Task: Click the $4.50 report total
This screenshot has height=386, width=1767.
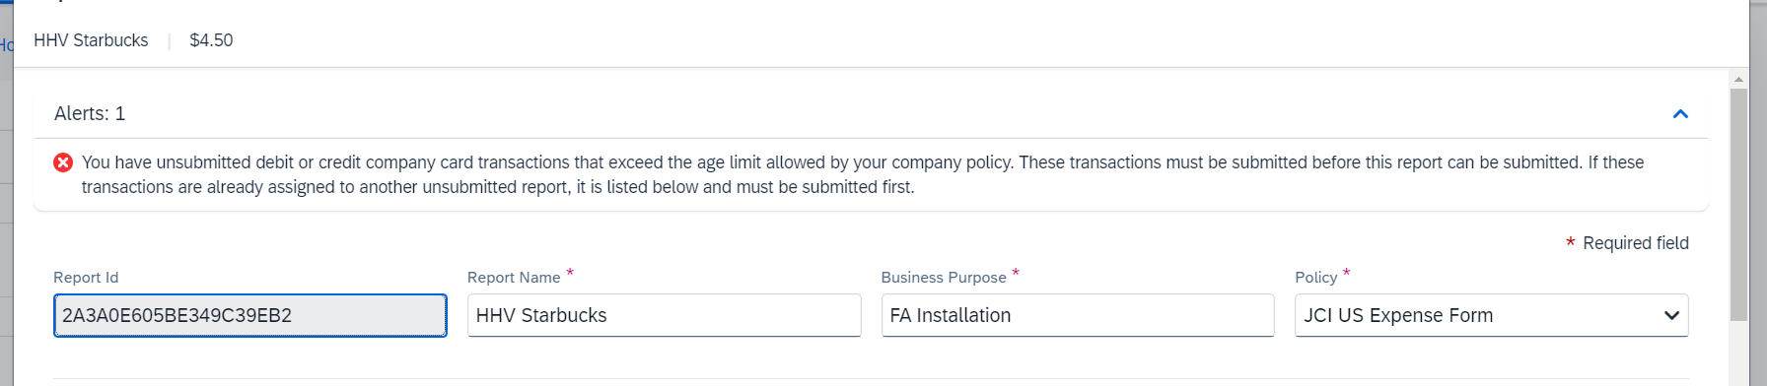Action: 211,40
